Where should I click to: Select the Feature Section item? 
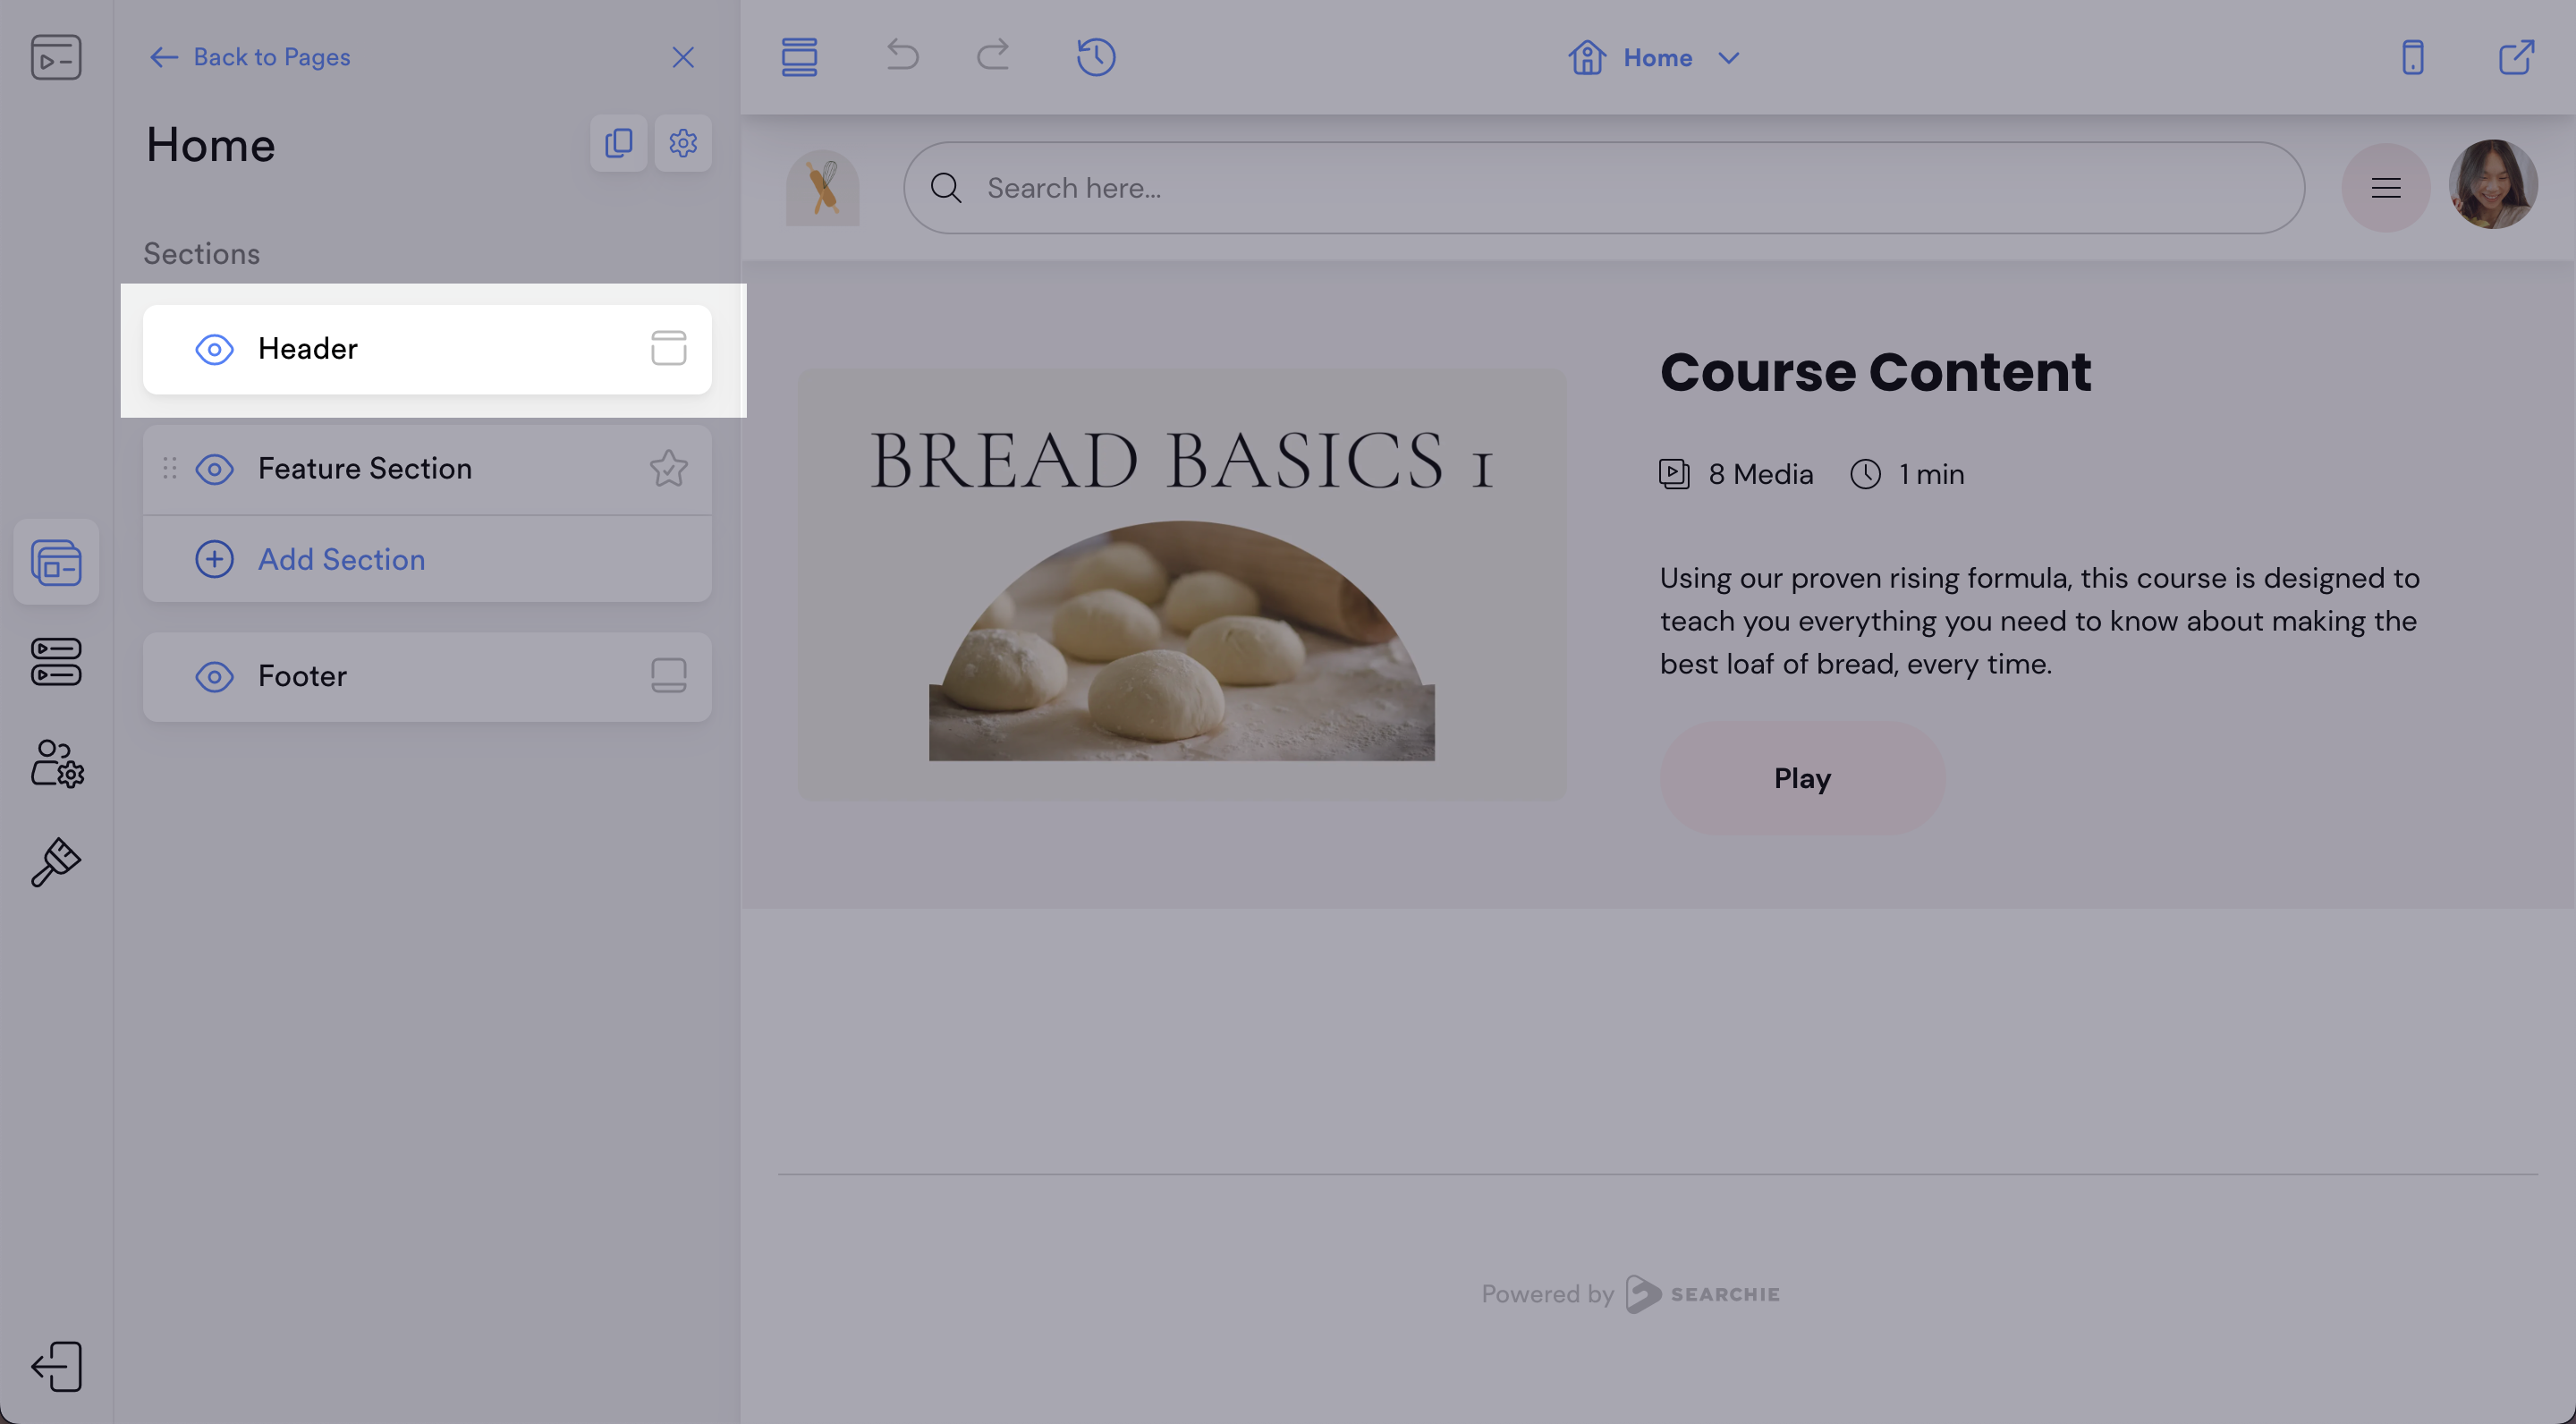pos(364,469)
